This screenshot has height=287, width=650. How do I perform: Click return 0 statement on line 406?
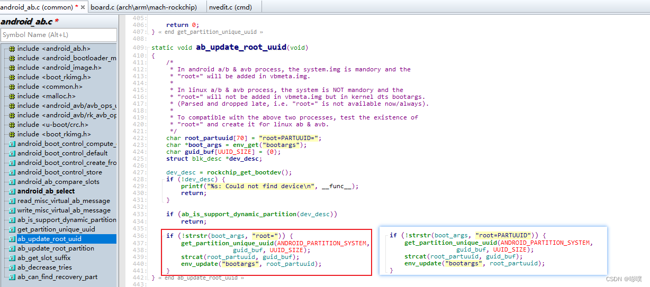[x=183, y=25]
